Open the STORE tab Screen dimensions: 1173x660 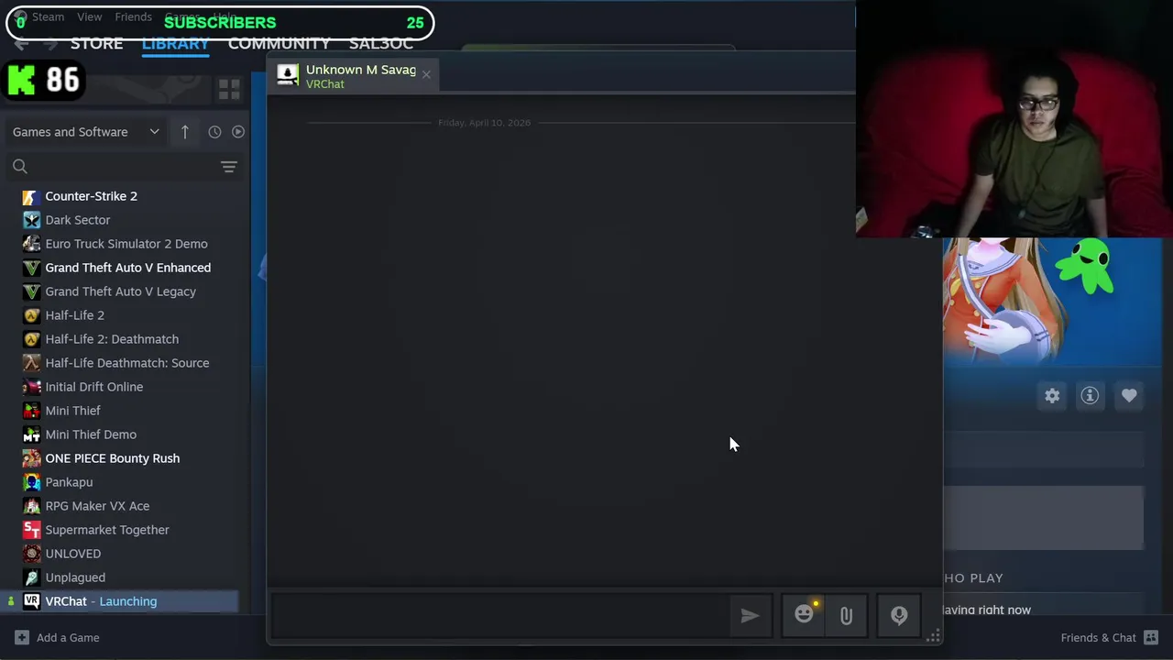tap(96, 44)
